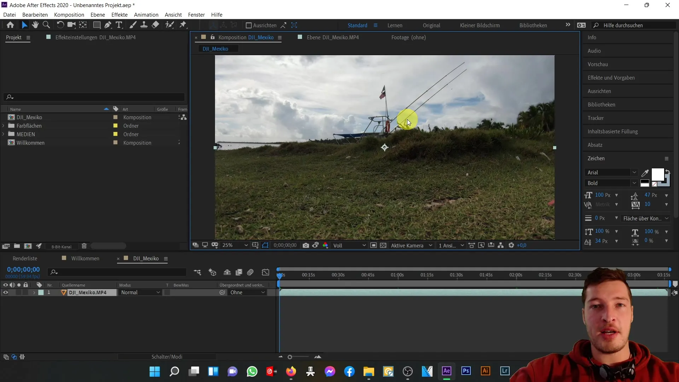Select the Selection tool

(24, 25)
